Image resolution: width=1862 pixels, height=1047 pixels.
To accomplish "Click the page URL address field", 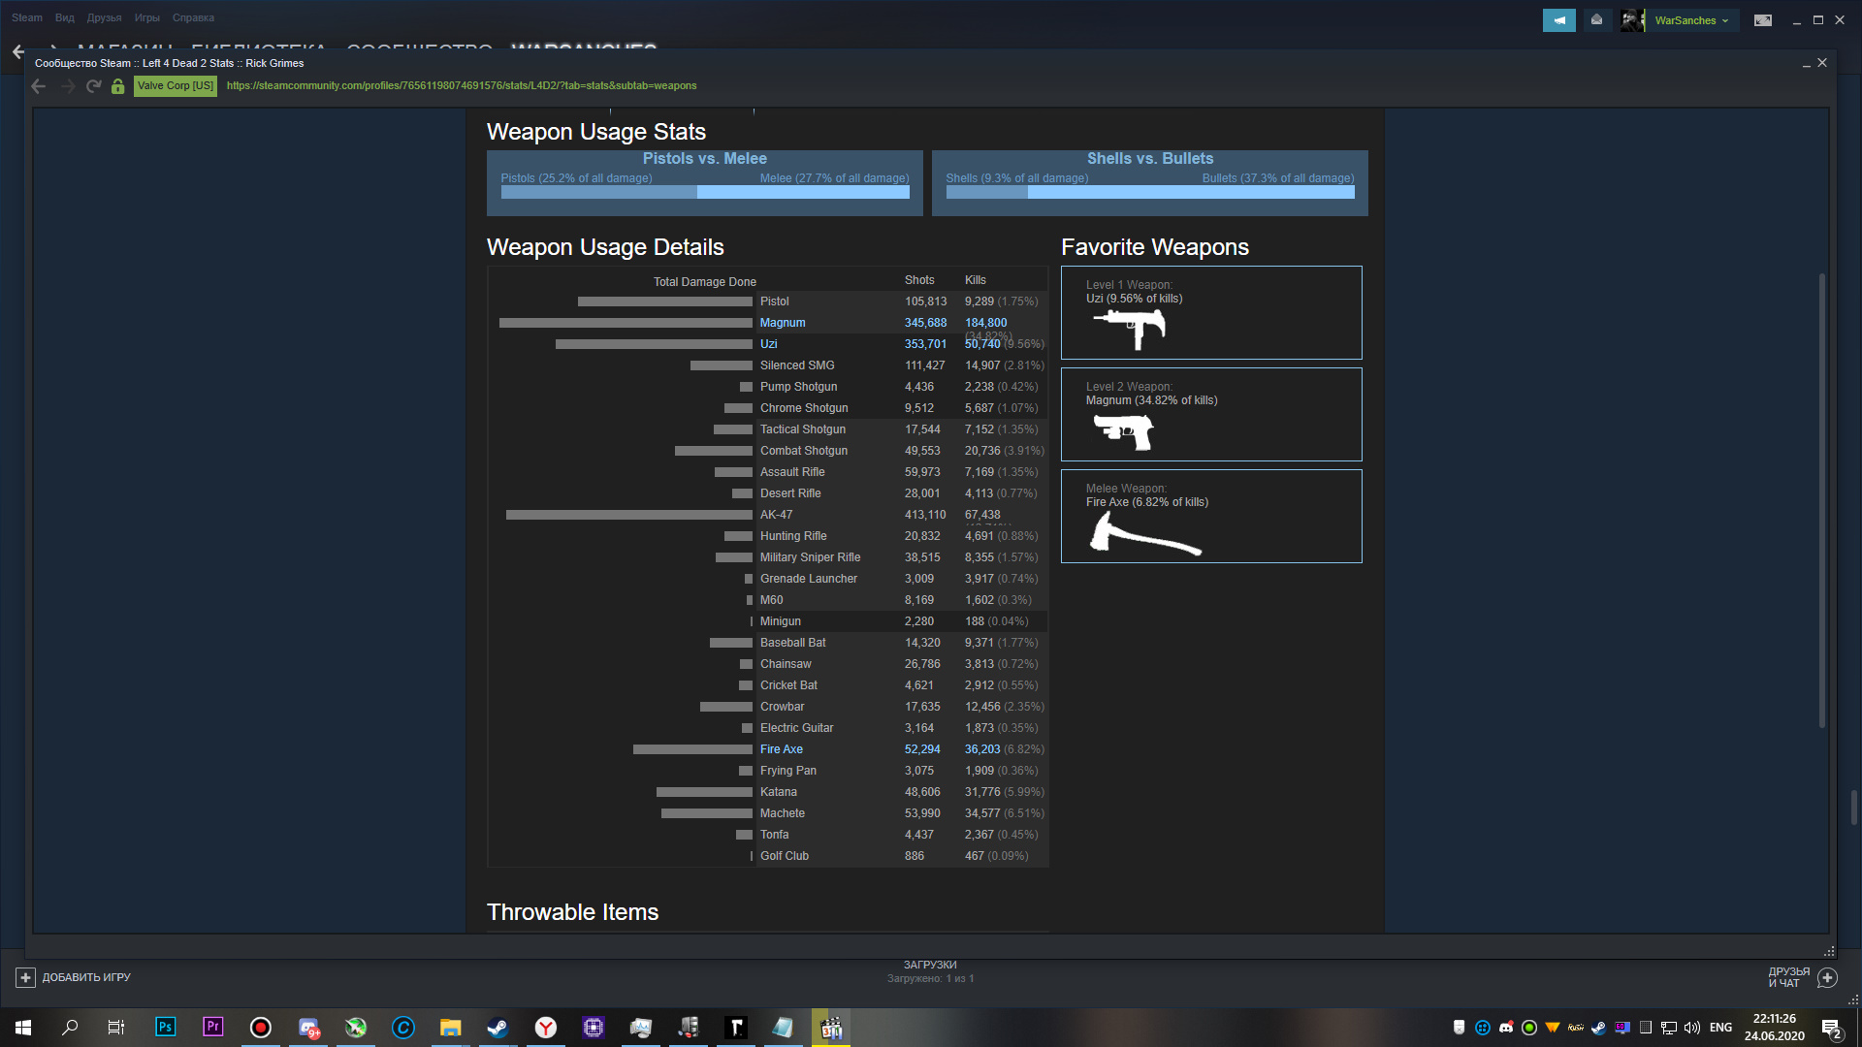I will coord(462,86).
